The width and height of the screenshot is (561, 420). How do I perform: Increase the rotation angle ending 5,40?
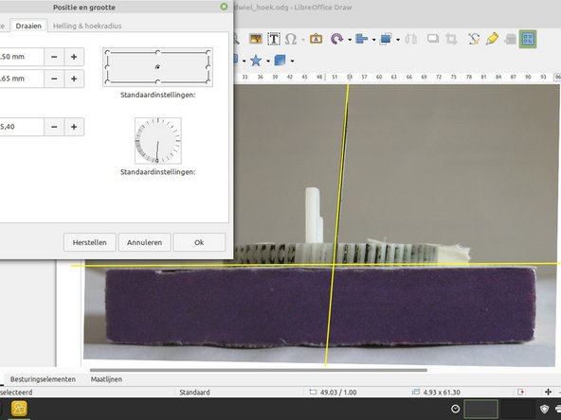tap(74, 127)
